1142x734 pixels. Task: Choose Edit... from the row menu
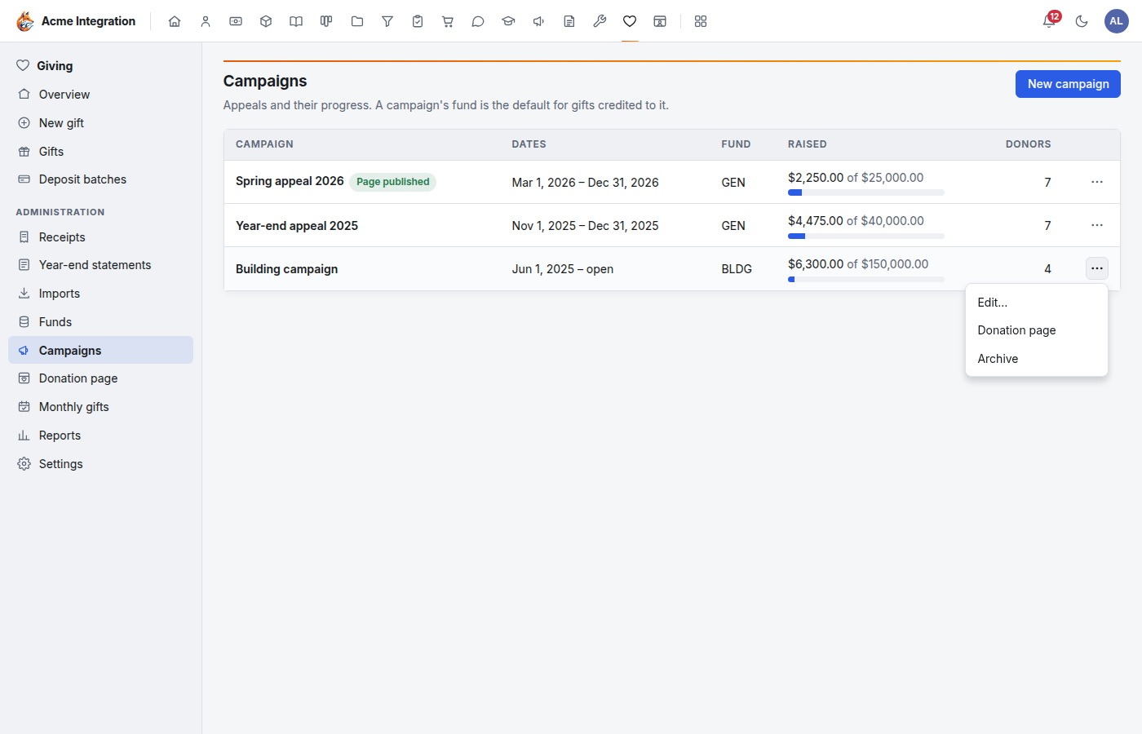click(x=1037, y=303)
